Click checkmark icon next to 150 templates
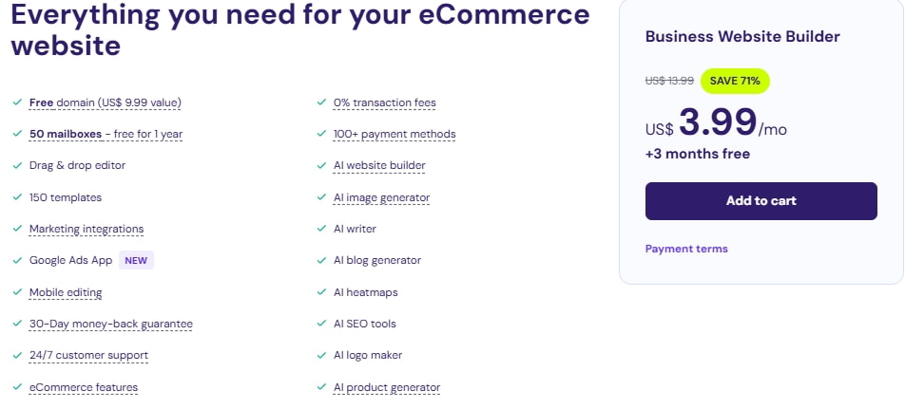This screenshot has height=409, width=905. (x=18, y=197)
